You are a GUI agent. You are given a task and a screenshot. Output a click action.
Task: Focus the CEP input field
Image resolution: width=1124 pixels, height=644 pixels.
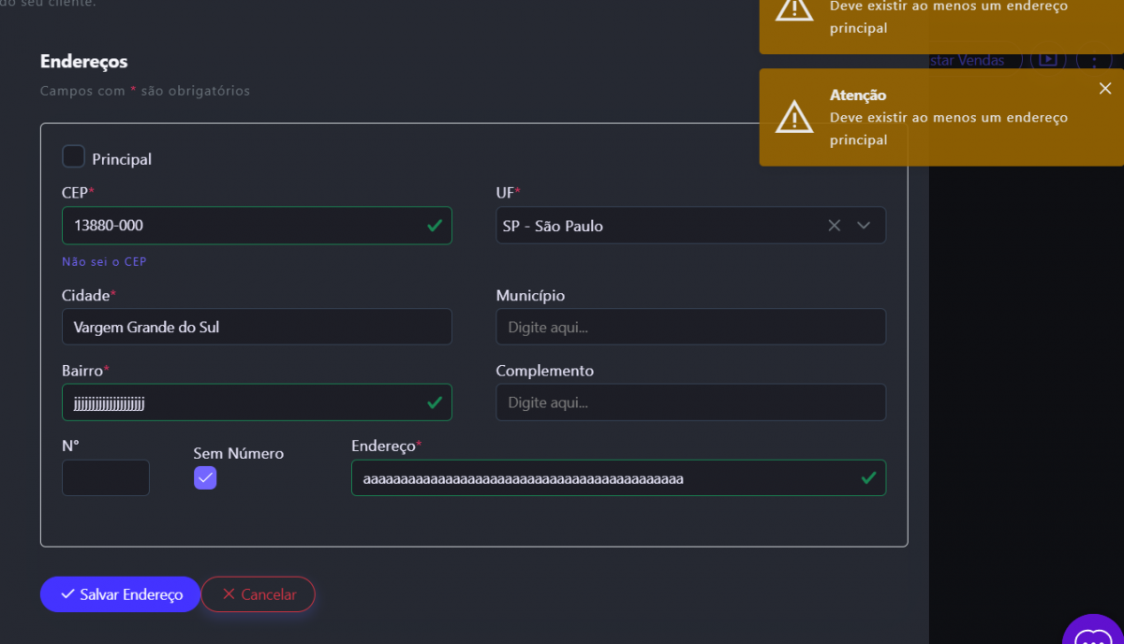(244, 226)
